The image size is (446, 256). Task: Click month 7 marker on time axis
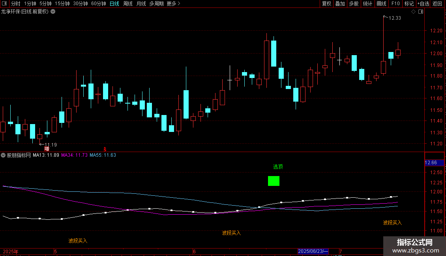(341, 251)
